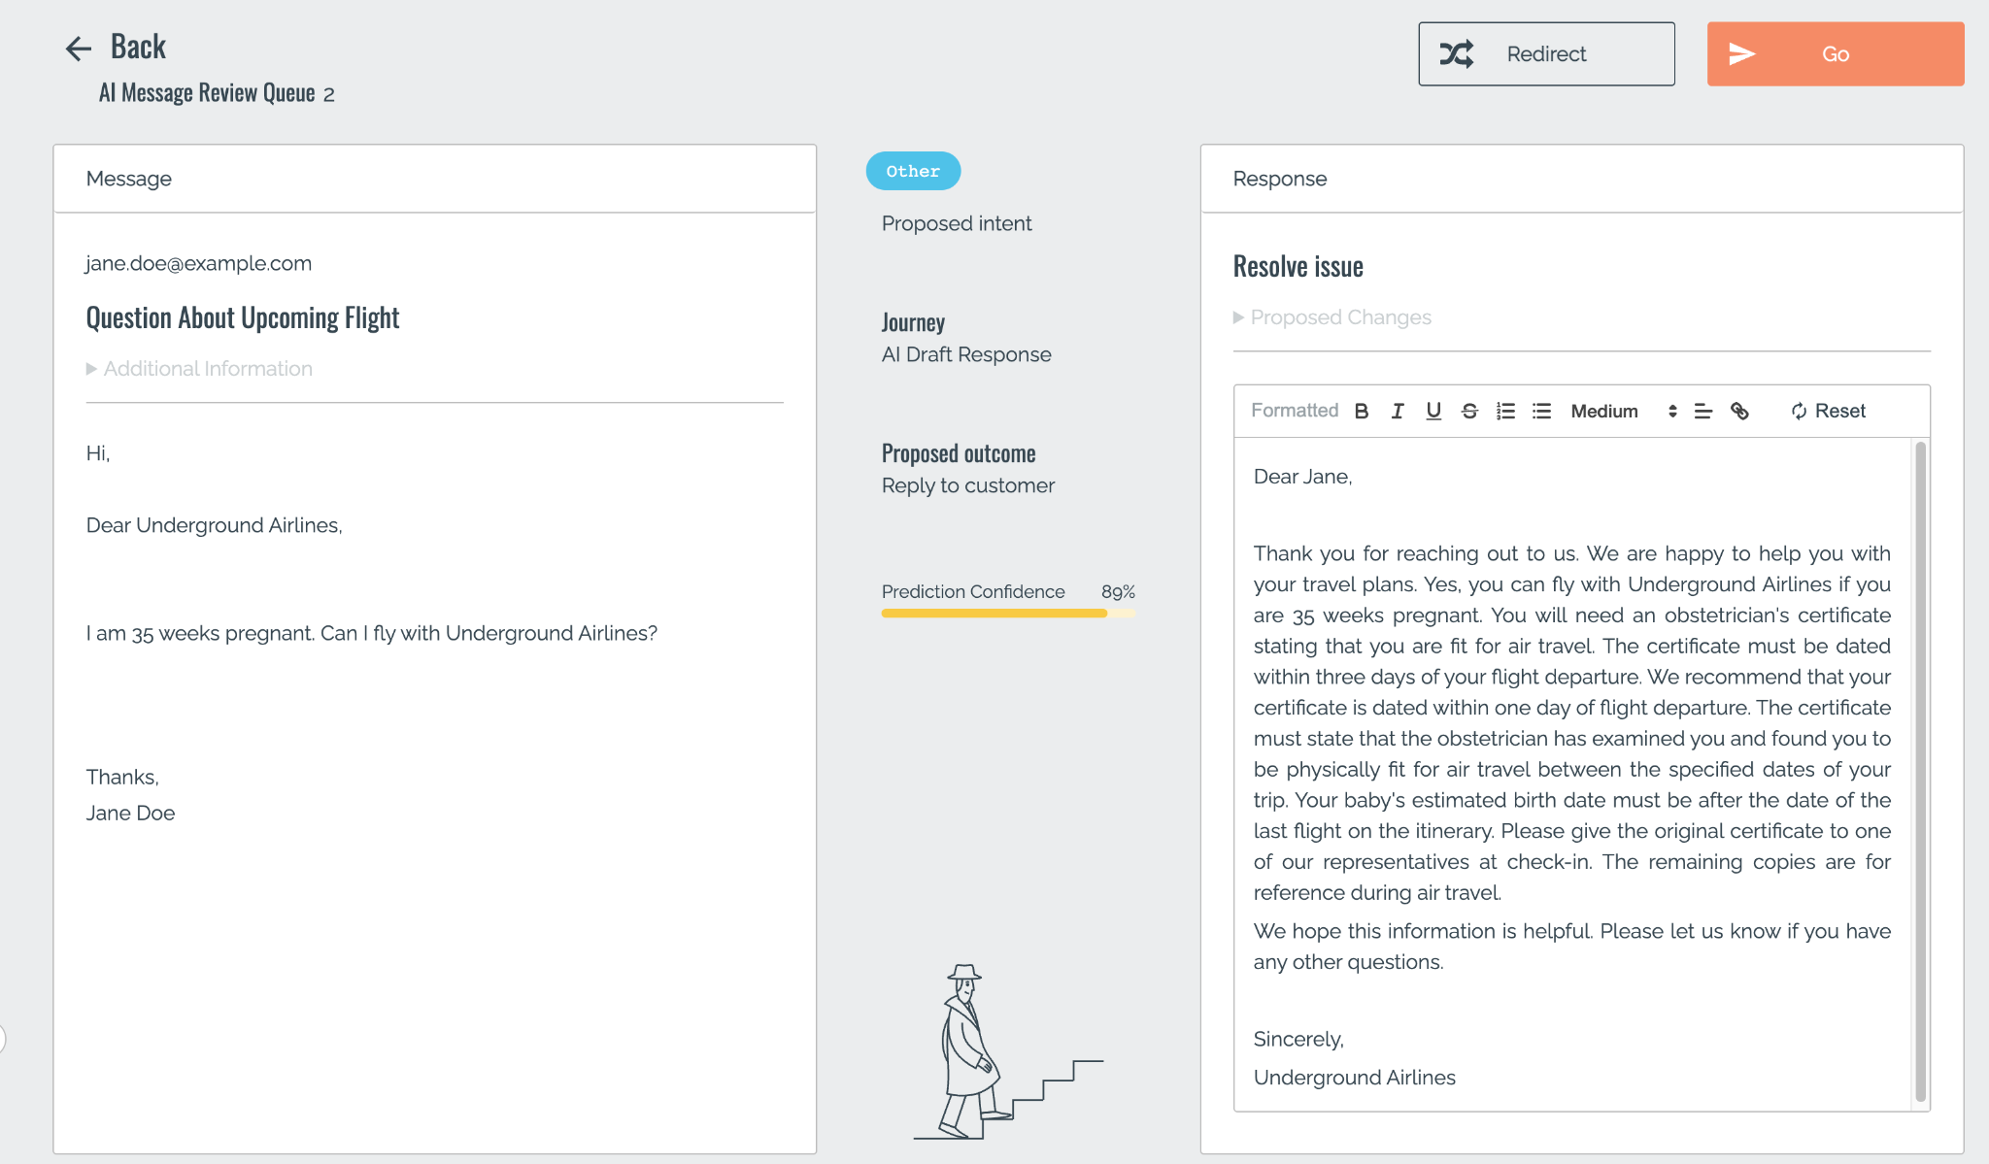Toggle underline formatting in editor toolbar

click(x=1433, y=411)
